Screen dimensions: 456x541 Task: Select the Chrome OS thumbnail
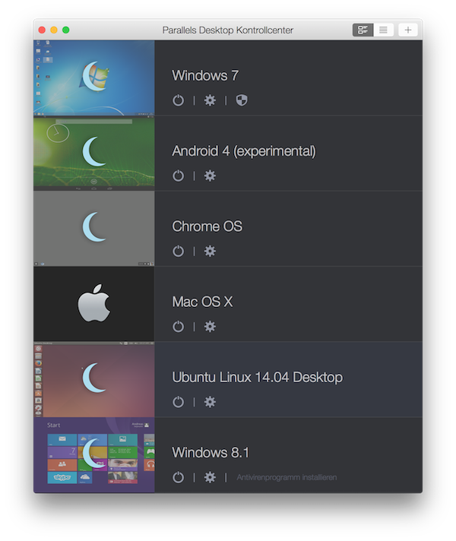coord(94,229)
